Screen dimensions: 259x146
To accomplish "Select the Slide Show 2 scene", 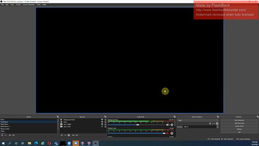I will (x=29, y=127).
